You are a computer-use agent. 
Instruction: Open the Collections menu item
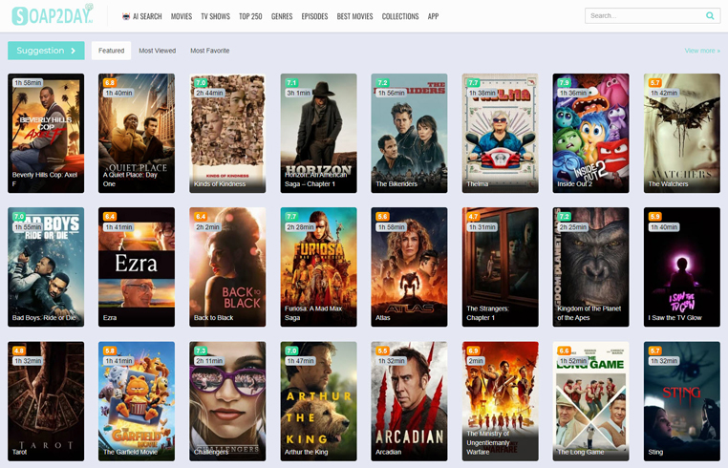coord(400,16)
